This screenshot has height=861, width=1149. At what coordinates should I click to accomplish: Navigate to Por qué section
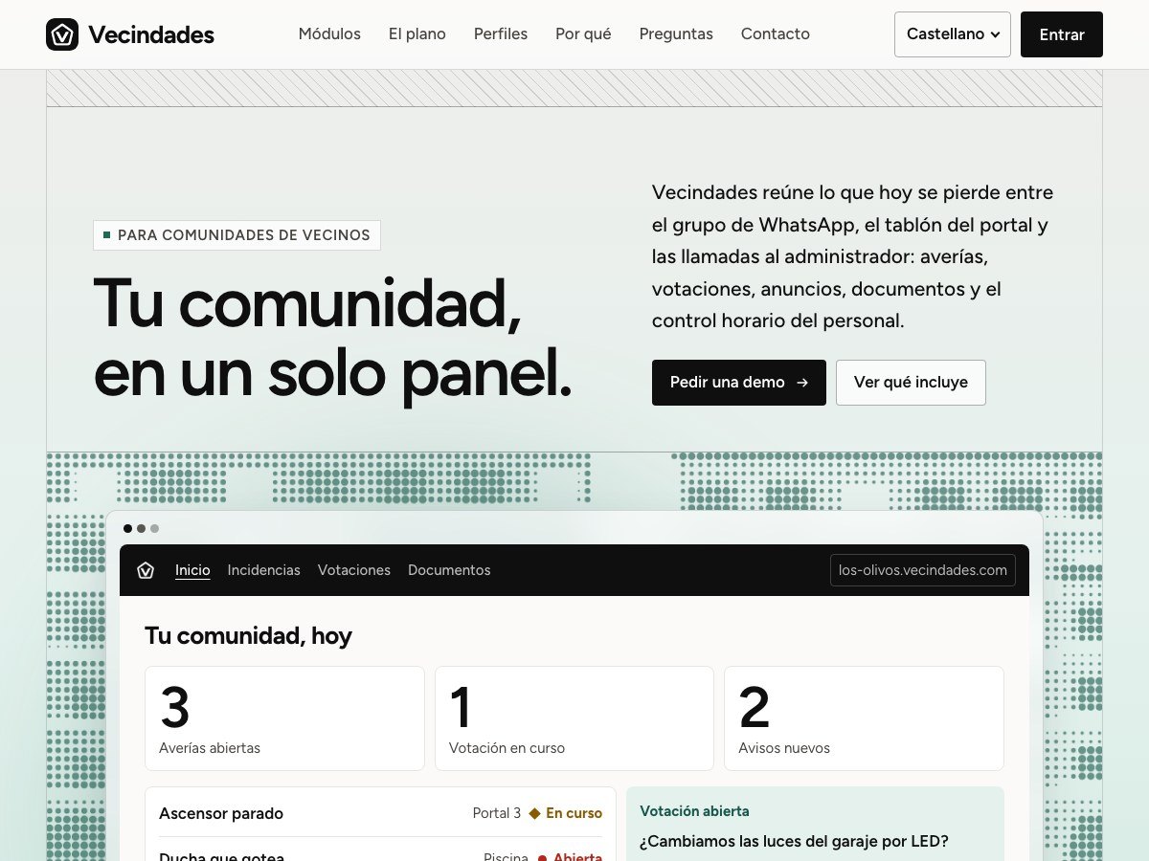pyautogui.click(x=583, y=33)
